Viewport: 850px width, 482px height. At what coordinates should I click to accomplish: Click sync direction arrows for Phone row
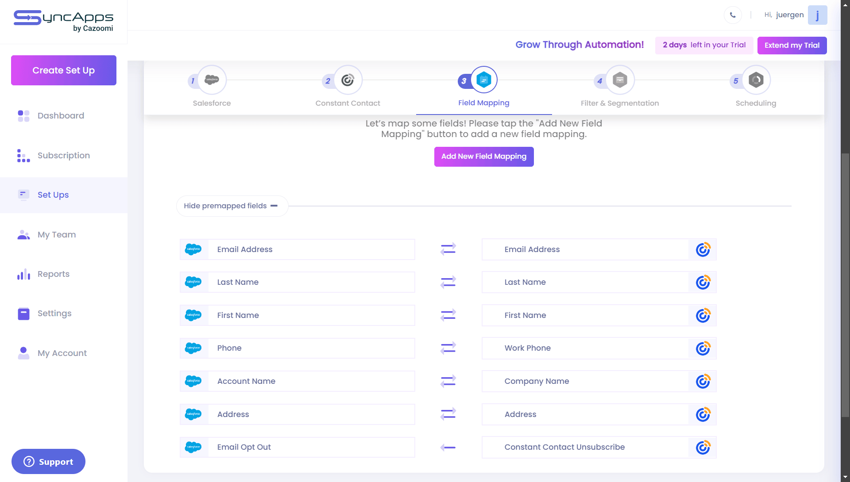(x=448, y=348)
